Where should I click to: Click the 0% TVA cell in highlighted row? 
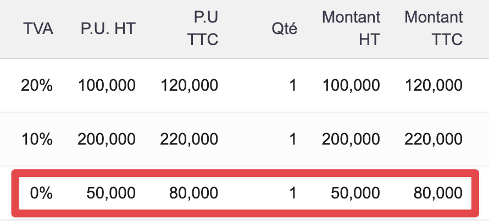tap(41, 193)
